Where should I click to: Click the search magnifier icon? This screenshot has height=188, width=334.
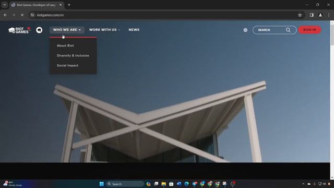288,30
